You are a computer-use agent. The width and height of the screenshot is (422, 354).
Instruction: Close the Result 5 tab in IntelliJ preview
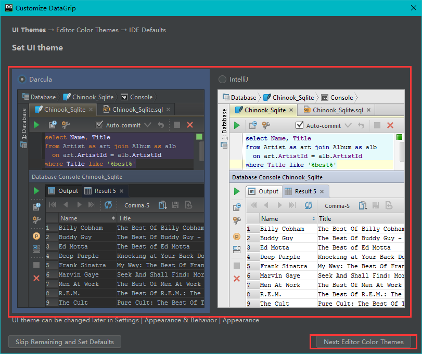[x=322, y=192]
